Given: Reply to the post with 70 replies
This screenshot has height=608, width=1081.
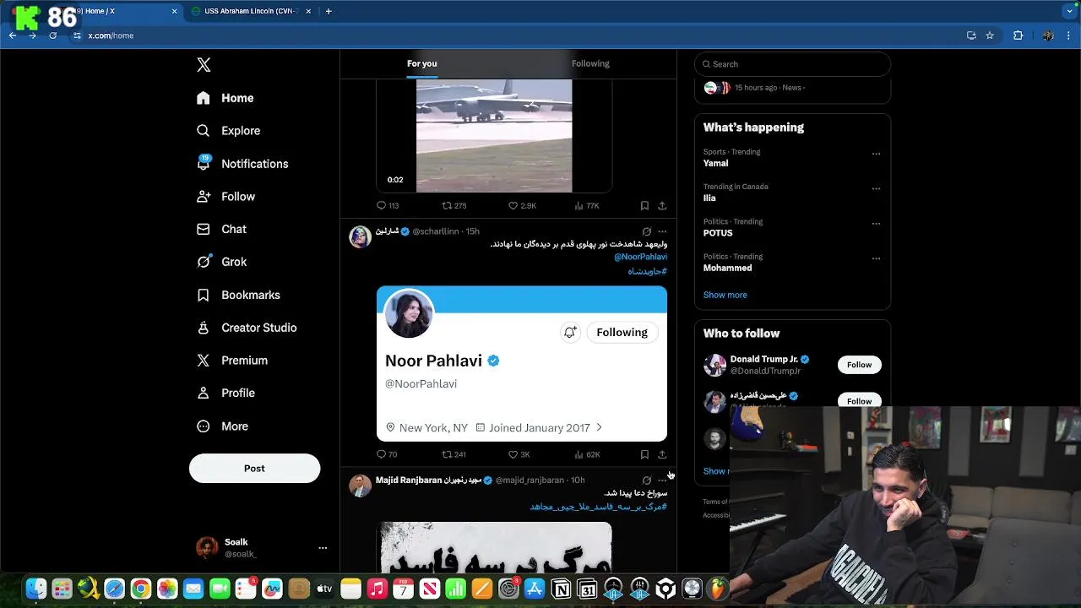Looking at the screenshot, I should coord(387,454).
